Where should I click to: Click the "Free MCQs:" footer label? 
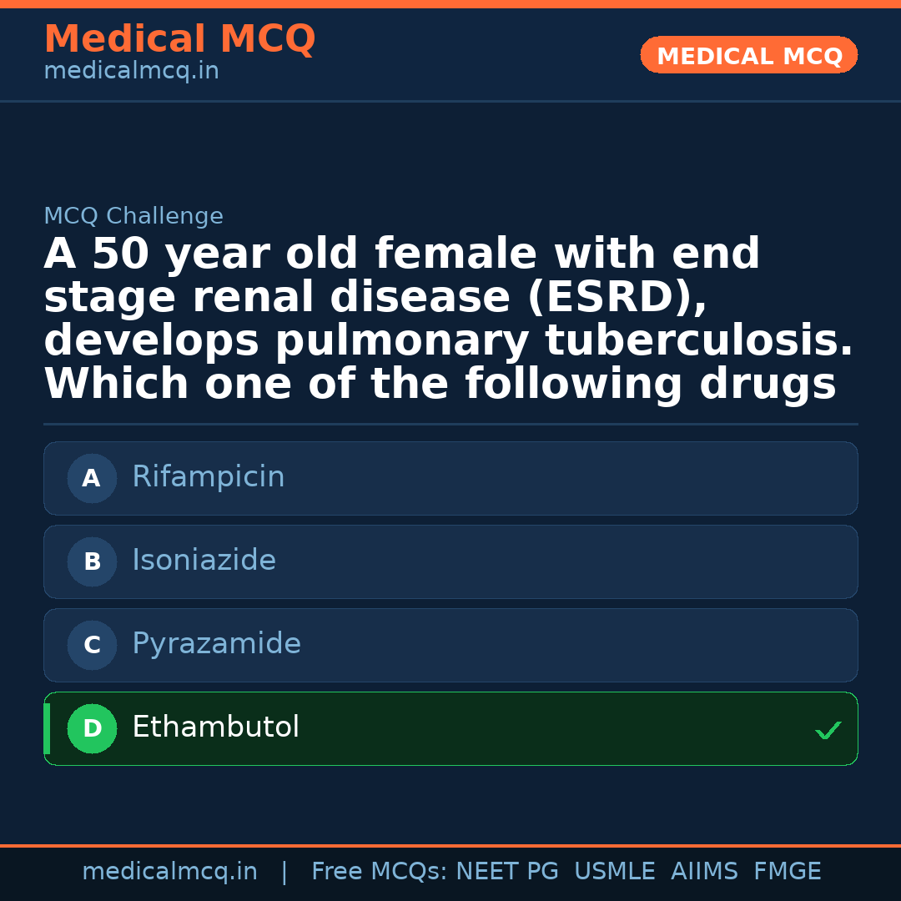(380, 872)
